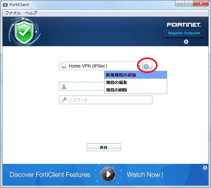Choose 新規接続の追加 from the menu
211x188 pixels.
tap(136, 75)
